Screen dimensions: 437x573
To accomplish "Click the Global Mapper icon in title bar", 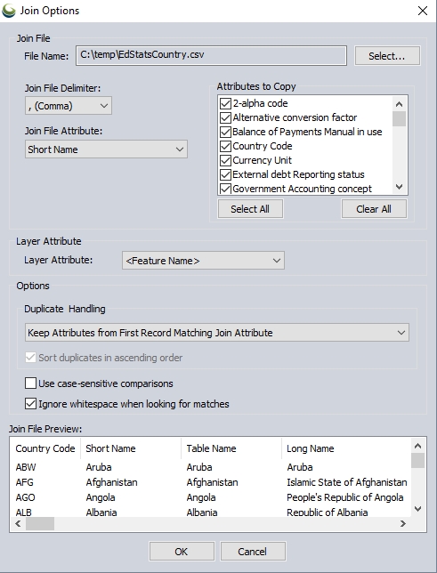I will tap(9, 11).
